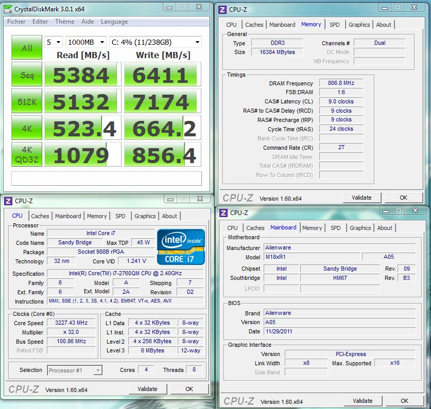This screenshot has height=409, width=431.
Task: Open the test size dropdown showing 1000MB
Action: (86, 42)
